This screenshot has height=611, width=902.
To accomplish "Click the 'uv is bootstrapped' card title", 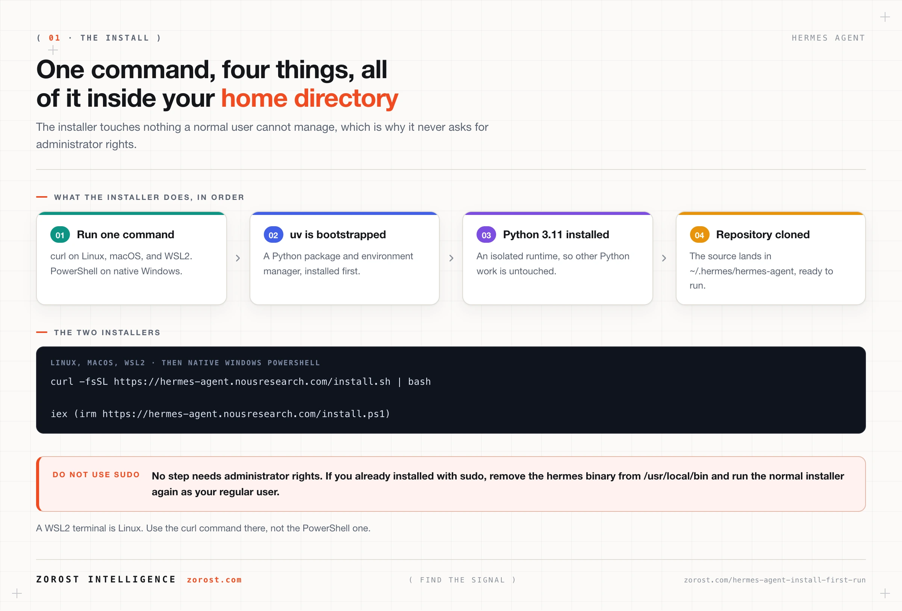I will pyautogui.click(x=337, y=235).
